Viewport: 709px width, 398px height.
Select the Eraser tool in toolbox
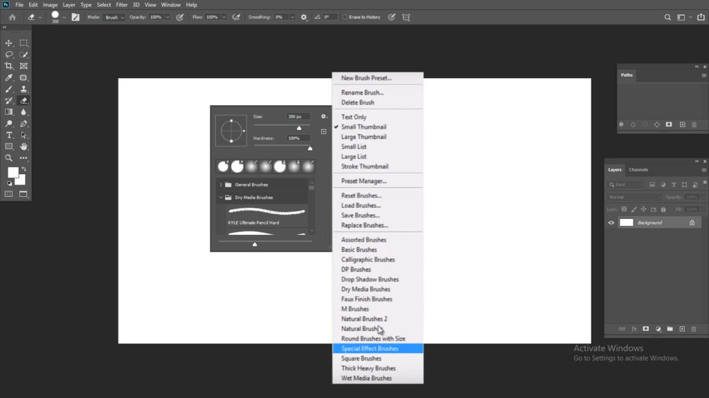24,101
